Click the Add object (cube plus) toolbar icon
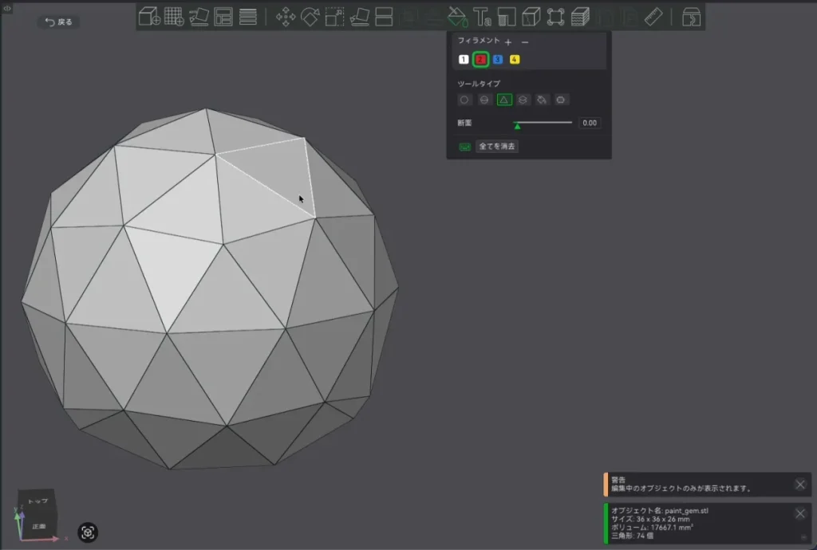The height and width of the screenshot is (550, 817). (x=149, y=17)
